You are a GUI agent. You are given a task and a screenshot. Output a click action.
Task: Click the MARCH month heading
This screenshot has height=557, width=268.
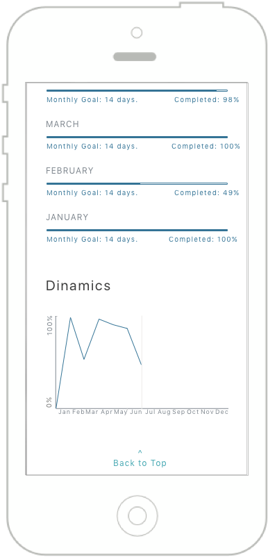(62, 124)
